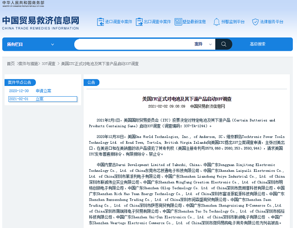The image size is (297, 228).
Task: Click source label 中国贸易救济信息网 under title
Action: click(207, 106)
